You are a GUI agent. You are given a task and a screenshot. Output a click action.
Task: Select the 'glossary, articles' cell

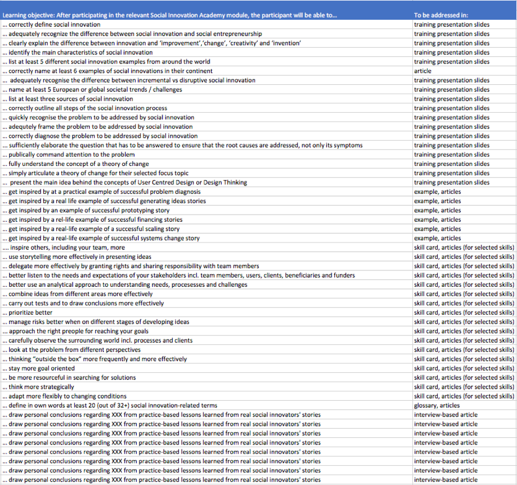pyautogui.click(x=464, y=406)
